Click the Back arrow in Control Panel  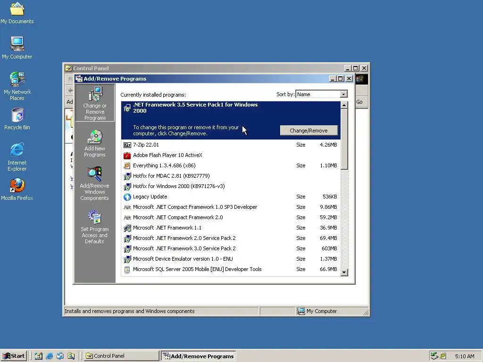(70, 90)
